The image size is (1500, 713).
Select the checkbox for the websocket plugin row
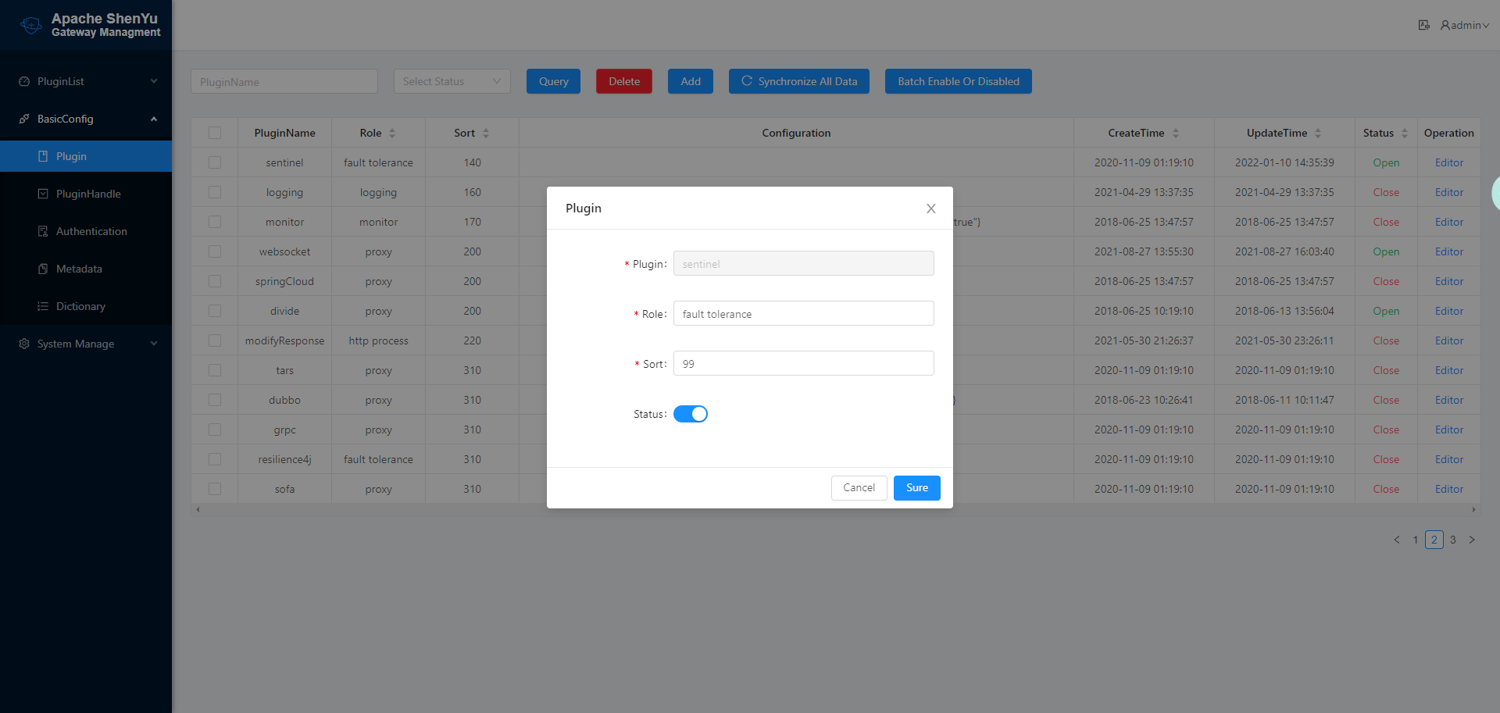pos(215,251)
